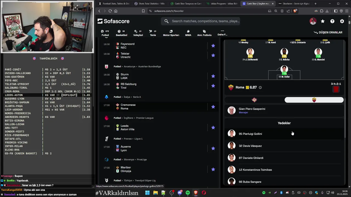Click the search magnifier icon
The height and width of the screenshot is (197, 351).
pos(166,21)
